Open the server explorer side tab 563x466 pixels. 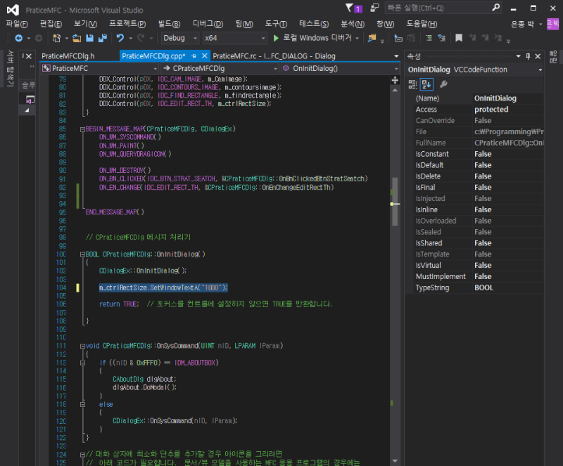pyautogui.click(x=10, y=68)
